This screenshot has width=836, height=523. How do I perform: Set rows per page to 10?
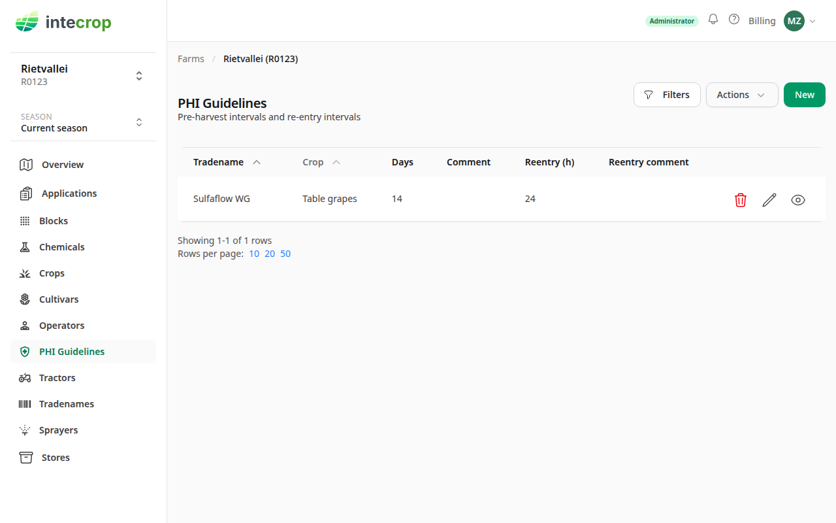pyautogui.click(x=254, y=254)
